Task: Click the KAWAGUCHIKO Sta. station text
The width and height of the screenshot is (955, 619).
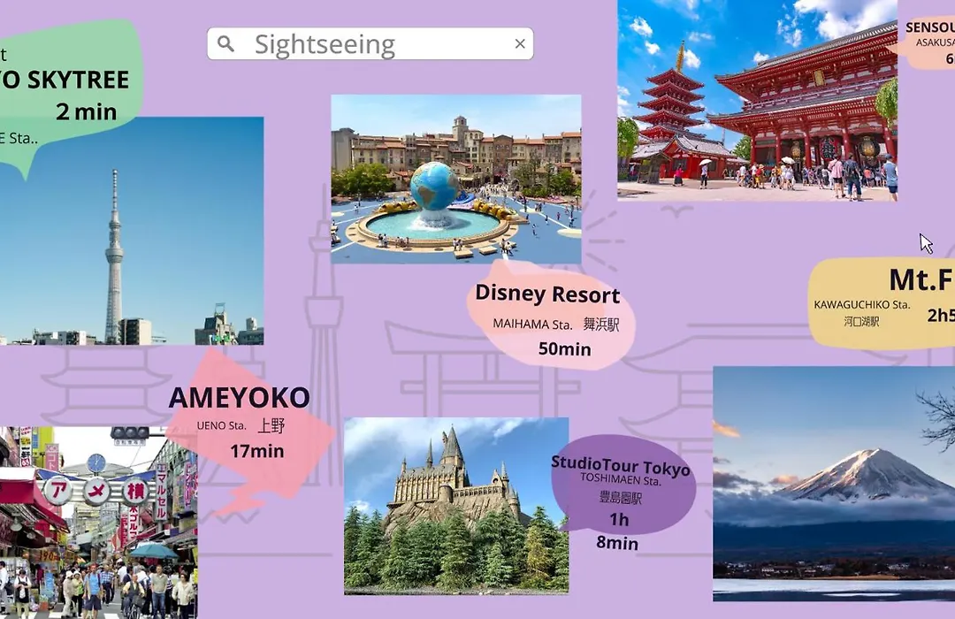Action: click(861, 305)
